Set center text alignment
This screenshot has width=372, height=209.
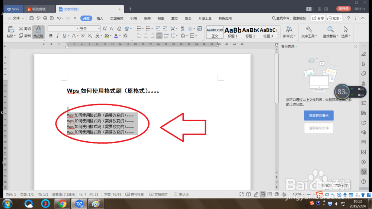(146, 36)
